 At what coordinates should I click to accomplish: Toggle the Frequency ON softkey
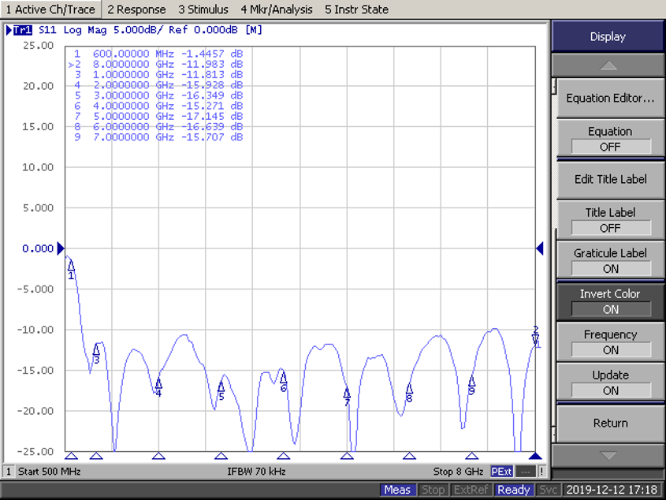610,341
